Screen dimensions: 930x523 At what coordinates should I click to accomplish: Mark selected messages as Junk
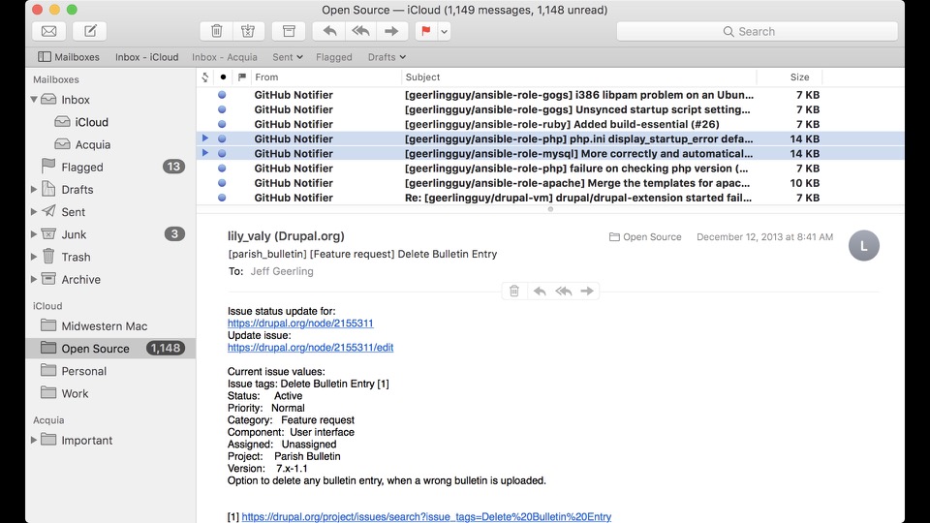point(248,31)
